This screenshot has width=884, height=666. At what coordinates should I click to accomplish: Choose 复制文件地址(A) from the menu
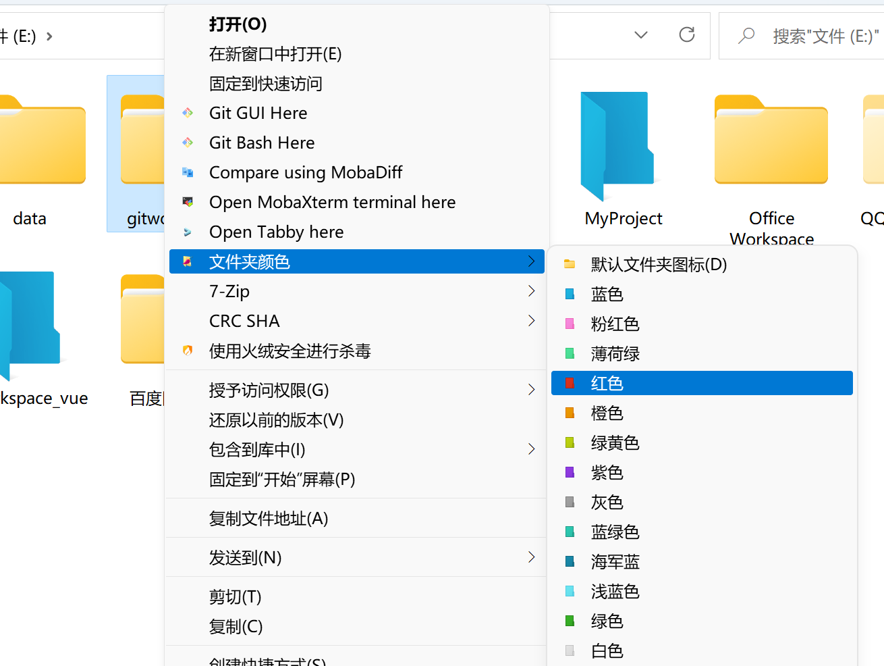pos(356,519)
